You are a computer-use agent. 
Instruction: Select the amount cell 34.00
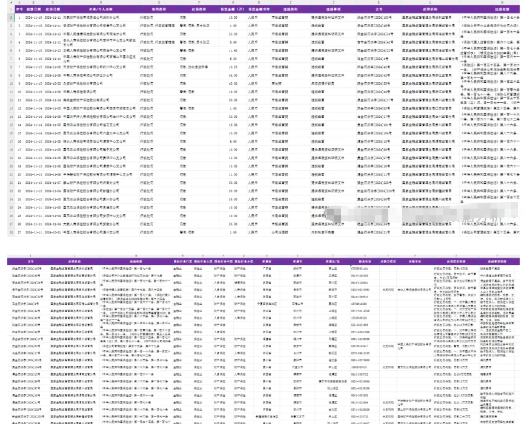(x=233, y=75)
